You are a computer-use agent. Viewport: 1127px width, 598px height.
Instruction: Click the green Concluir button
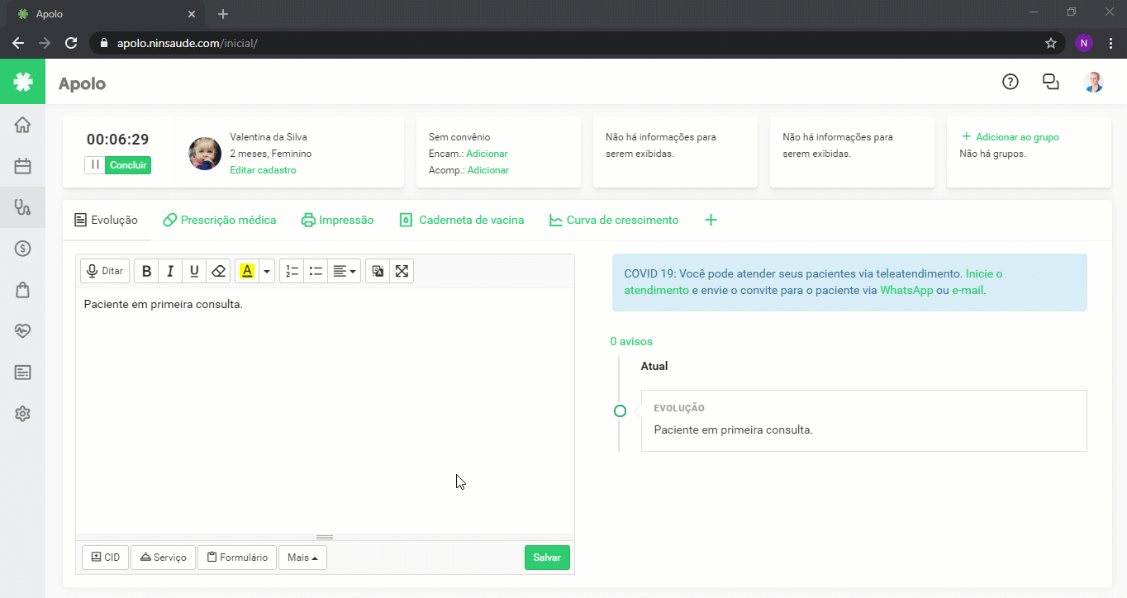click(x=128, y=165)
